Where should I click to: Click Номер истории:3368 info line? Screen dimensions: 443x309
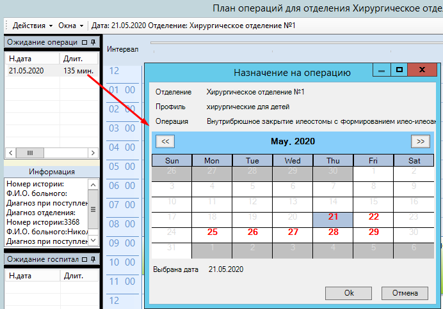tap(43, 222)
